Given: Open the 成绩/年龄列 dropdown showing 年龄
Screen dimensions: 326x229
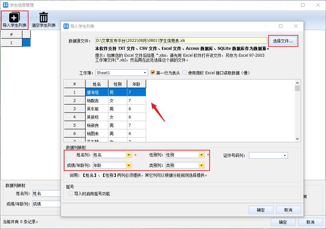Looking at the screenshot, I should [x=129, y=165].
